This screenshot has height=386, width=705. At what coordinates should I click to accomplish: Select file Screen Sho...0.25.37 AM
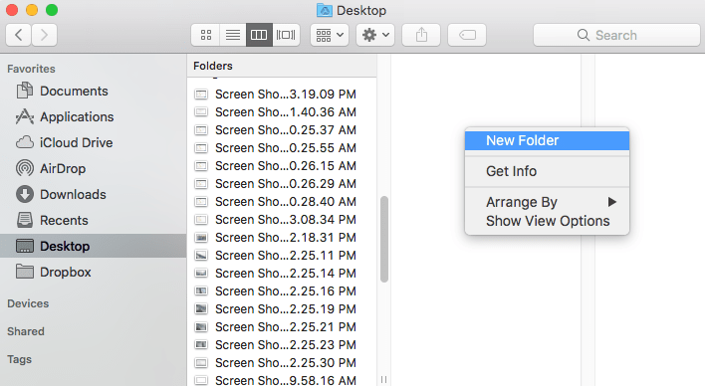[x=282, y=130]
